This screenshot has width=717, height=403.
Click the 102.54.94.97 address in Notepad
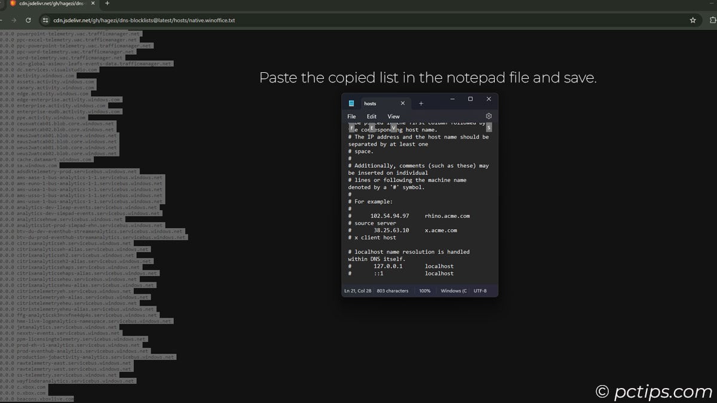coord(390,216)
